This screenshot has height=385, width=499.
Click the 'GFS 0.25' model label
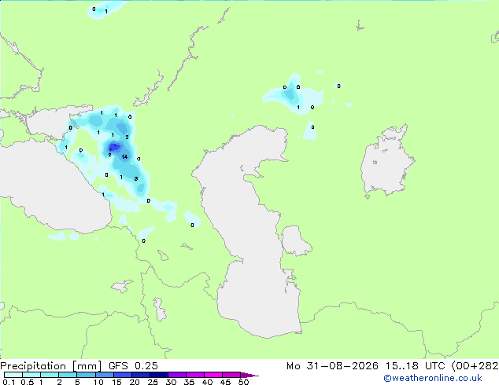[133, 366]
